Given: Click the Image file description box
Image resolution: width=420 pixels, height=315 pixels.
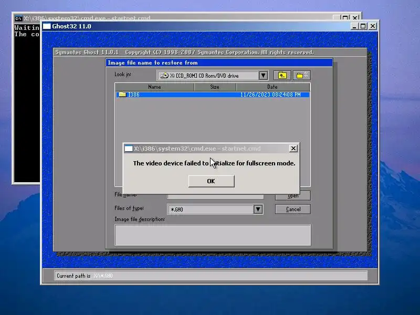Looking at the screenshot, I should pyautogui.click(x=213, y=235).
